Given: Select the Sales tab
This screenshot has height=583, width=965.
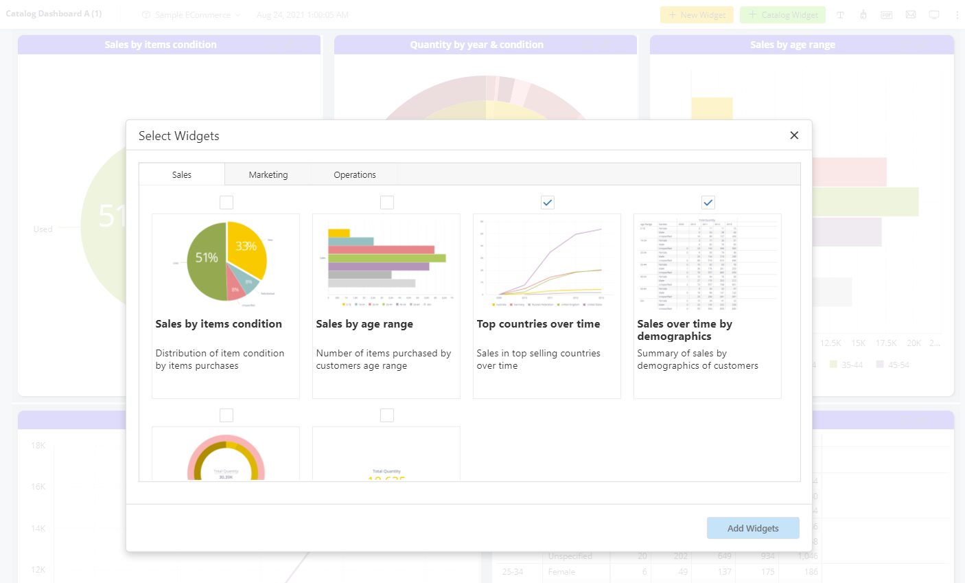Looking at the screenshot, I should click(x=181, y=174).
